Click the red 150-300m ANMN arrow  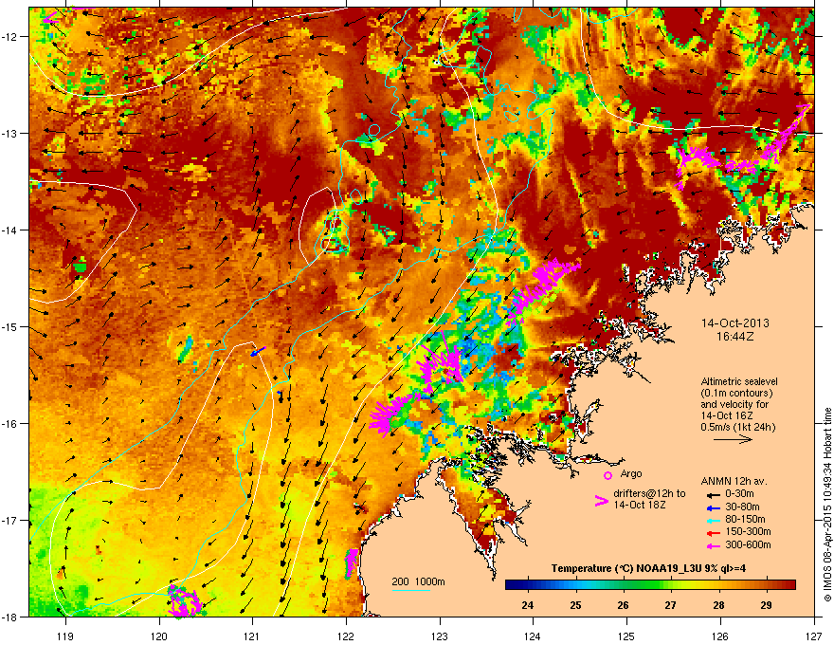pyautogui.click(x=714, y=533)
